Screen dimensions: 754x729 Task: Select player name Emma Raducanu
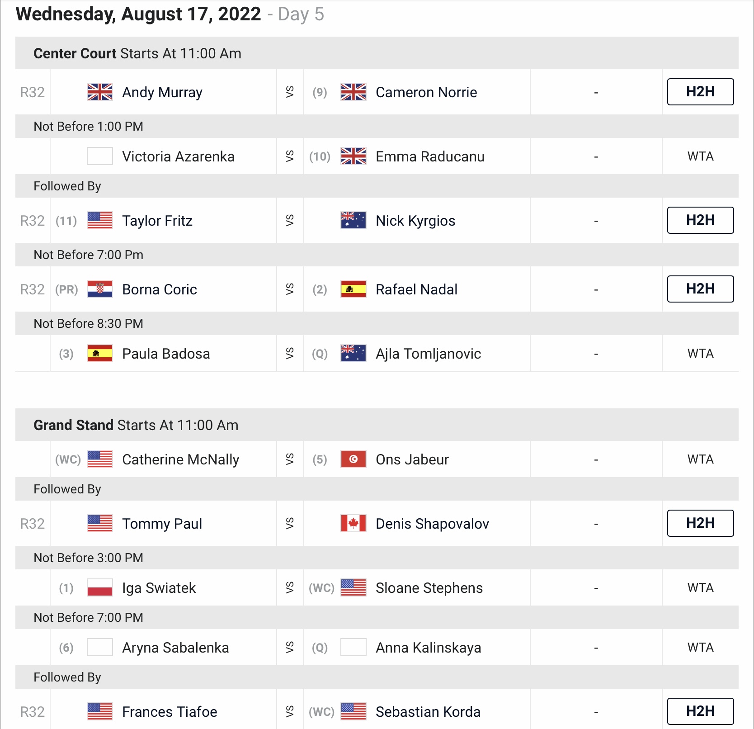pyautogui.click(x=430, y=156)
